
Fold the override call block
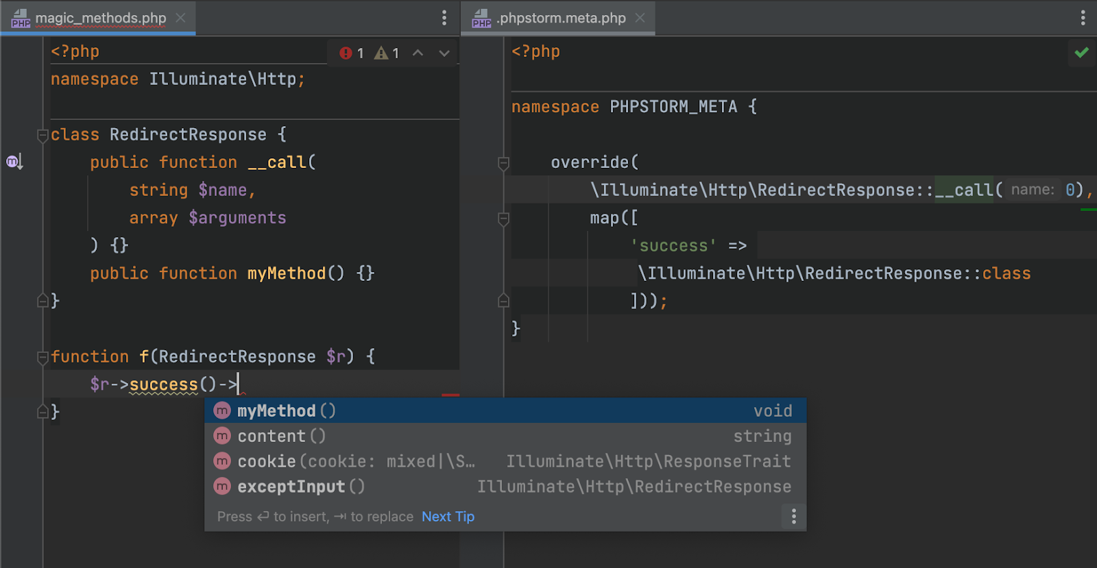coord(503,162)
